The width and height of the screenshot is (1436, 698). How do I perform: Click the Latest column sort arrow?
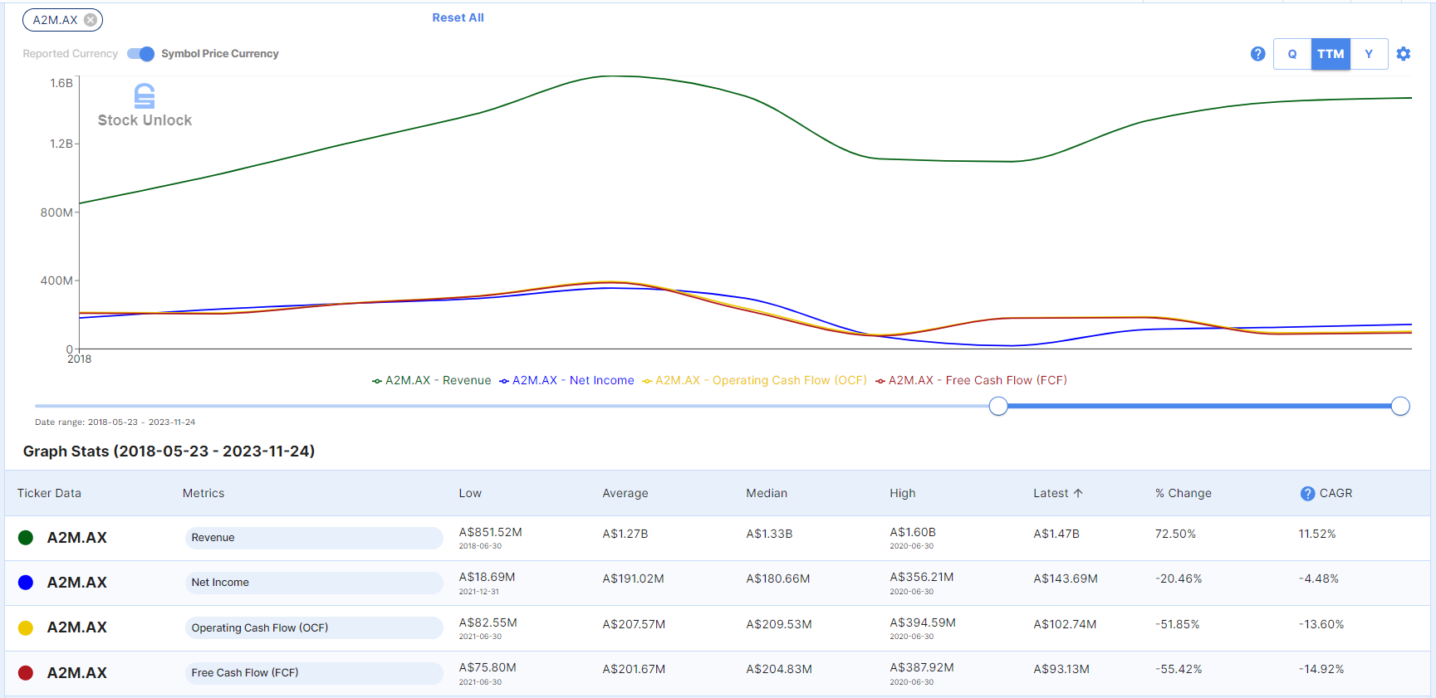pyautogui.click(x=1078, y=493)
